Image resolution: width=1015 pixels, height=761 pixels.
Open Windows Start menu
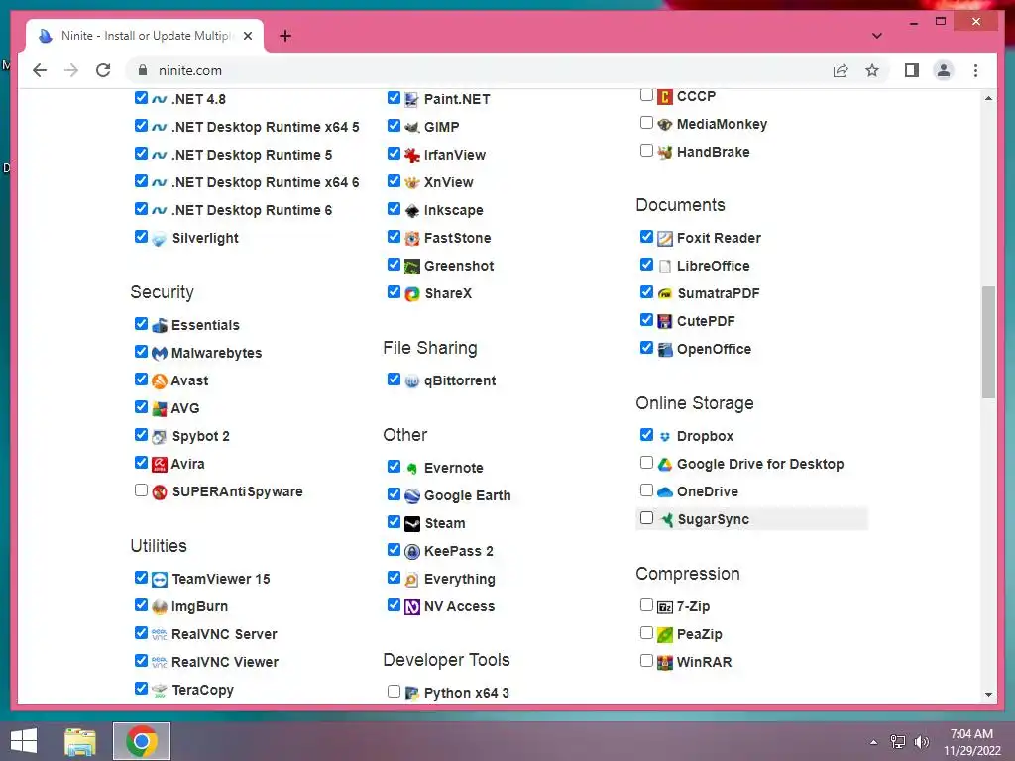pos(24,741)
